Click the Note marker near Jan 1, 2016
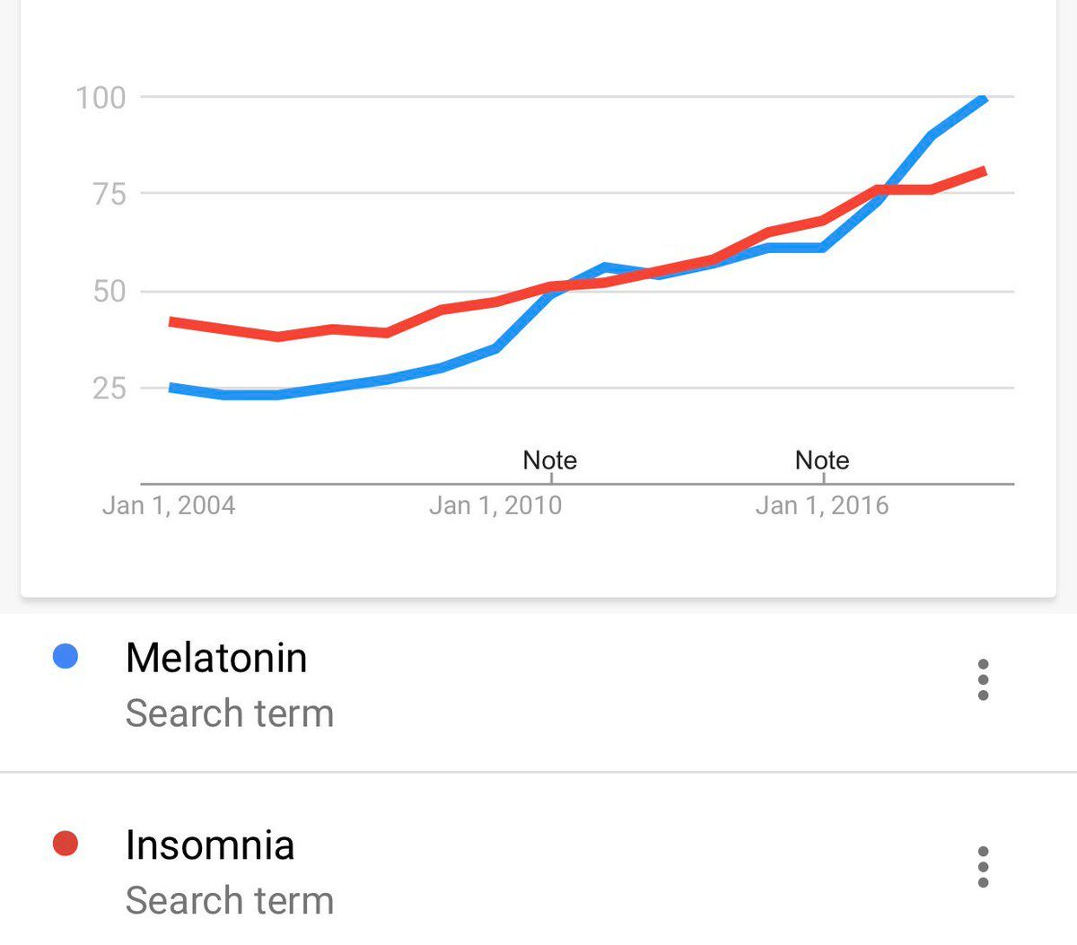 pyautogui.click(x=822, y=460)
